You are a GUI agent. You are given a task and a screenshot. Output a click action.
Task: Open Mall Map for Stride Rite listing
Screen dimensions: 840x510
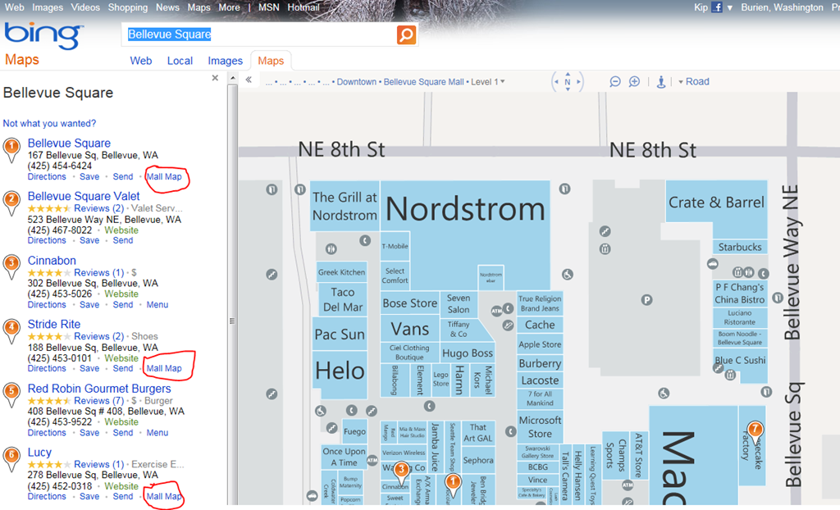click(164, 369)
